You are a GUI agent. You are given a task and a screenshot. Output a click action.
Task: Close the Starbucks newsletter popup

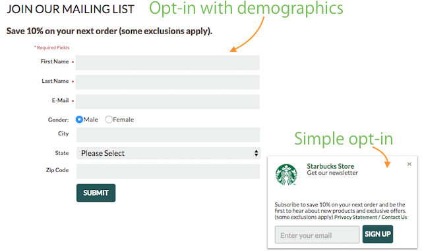pyautogui.click(x=409, y=164)
